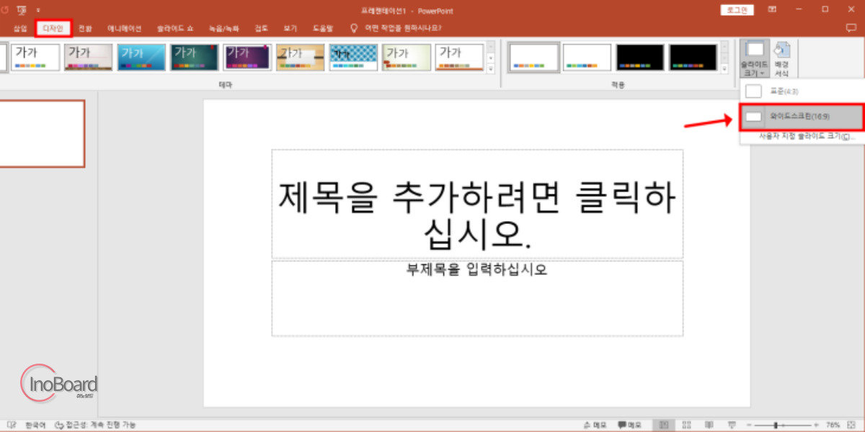Expand the variants gallery More arrow
Image resolution: width=865 pixels, height=432 pixels.
pos(724,68)
